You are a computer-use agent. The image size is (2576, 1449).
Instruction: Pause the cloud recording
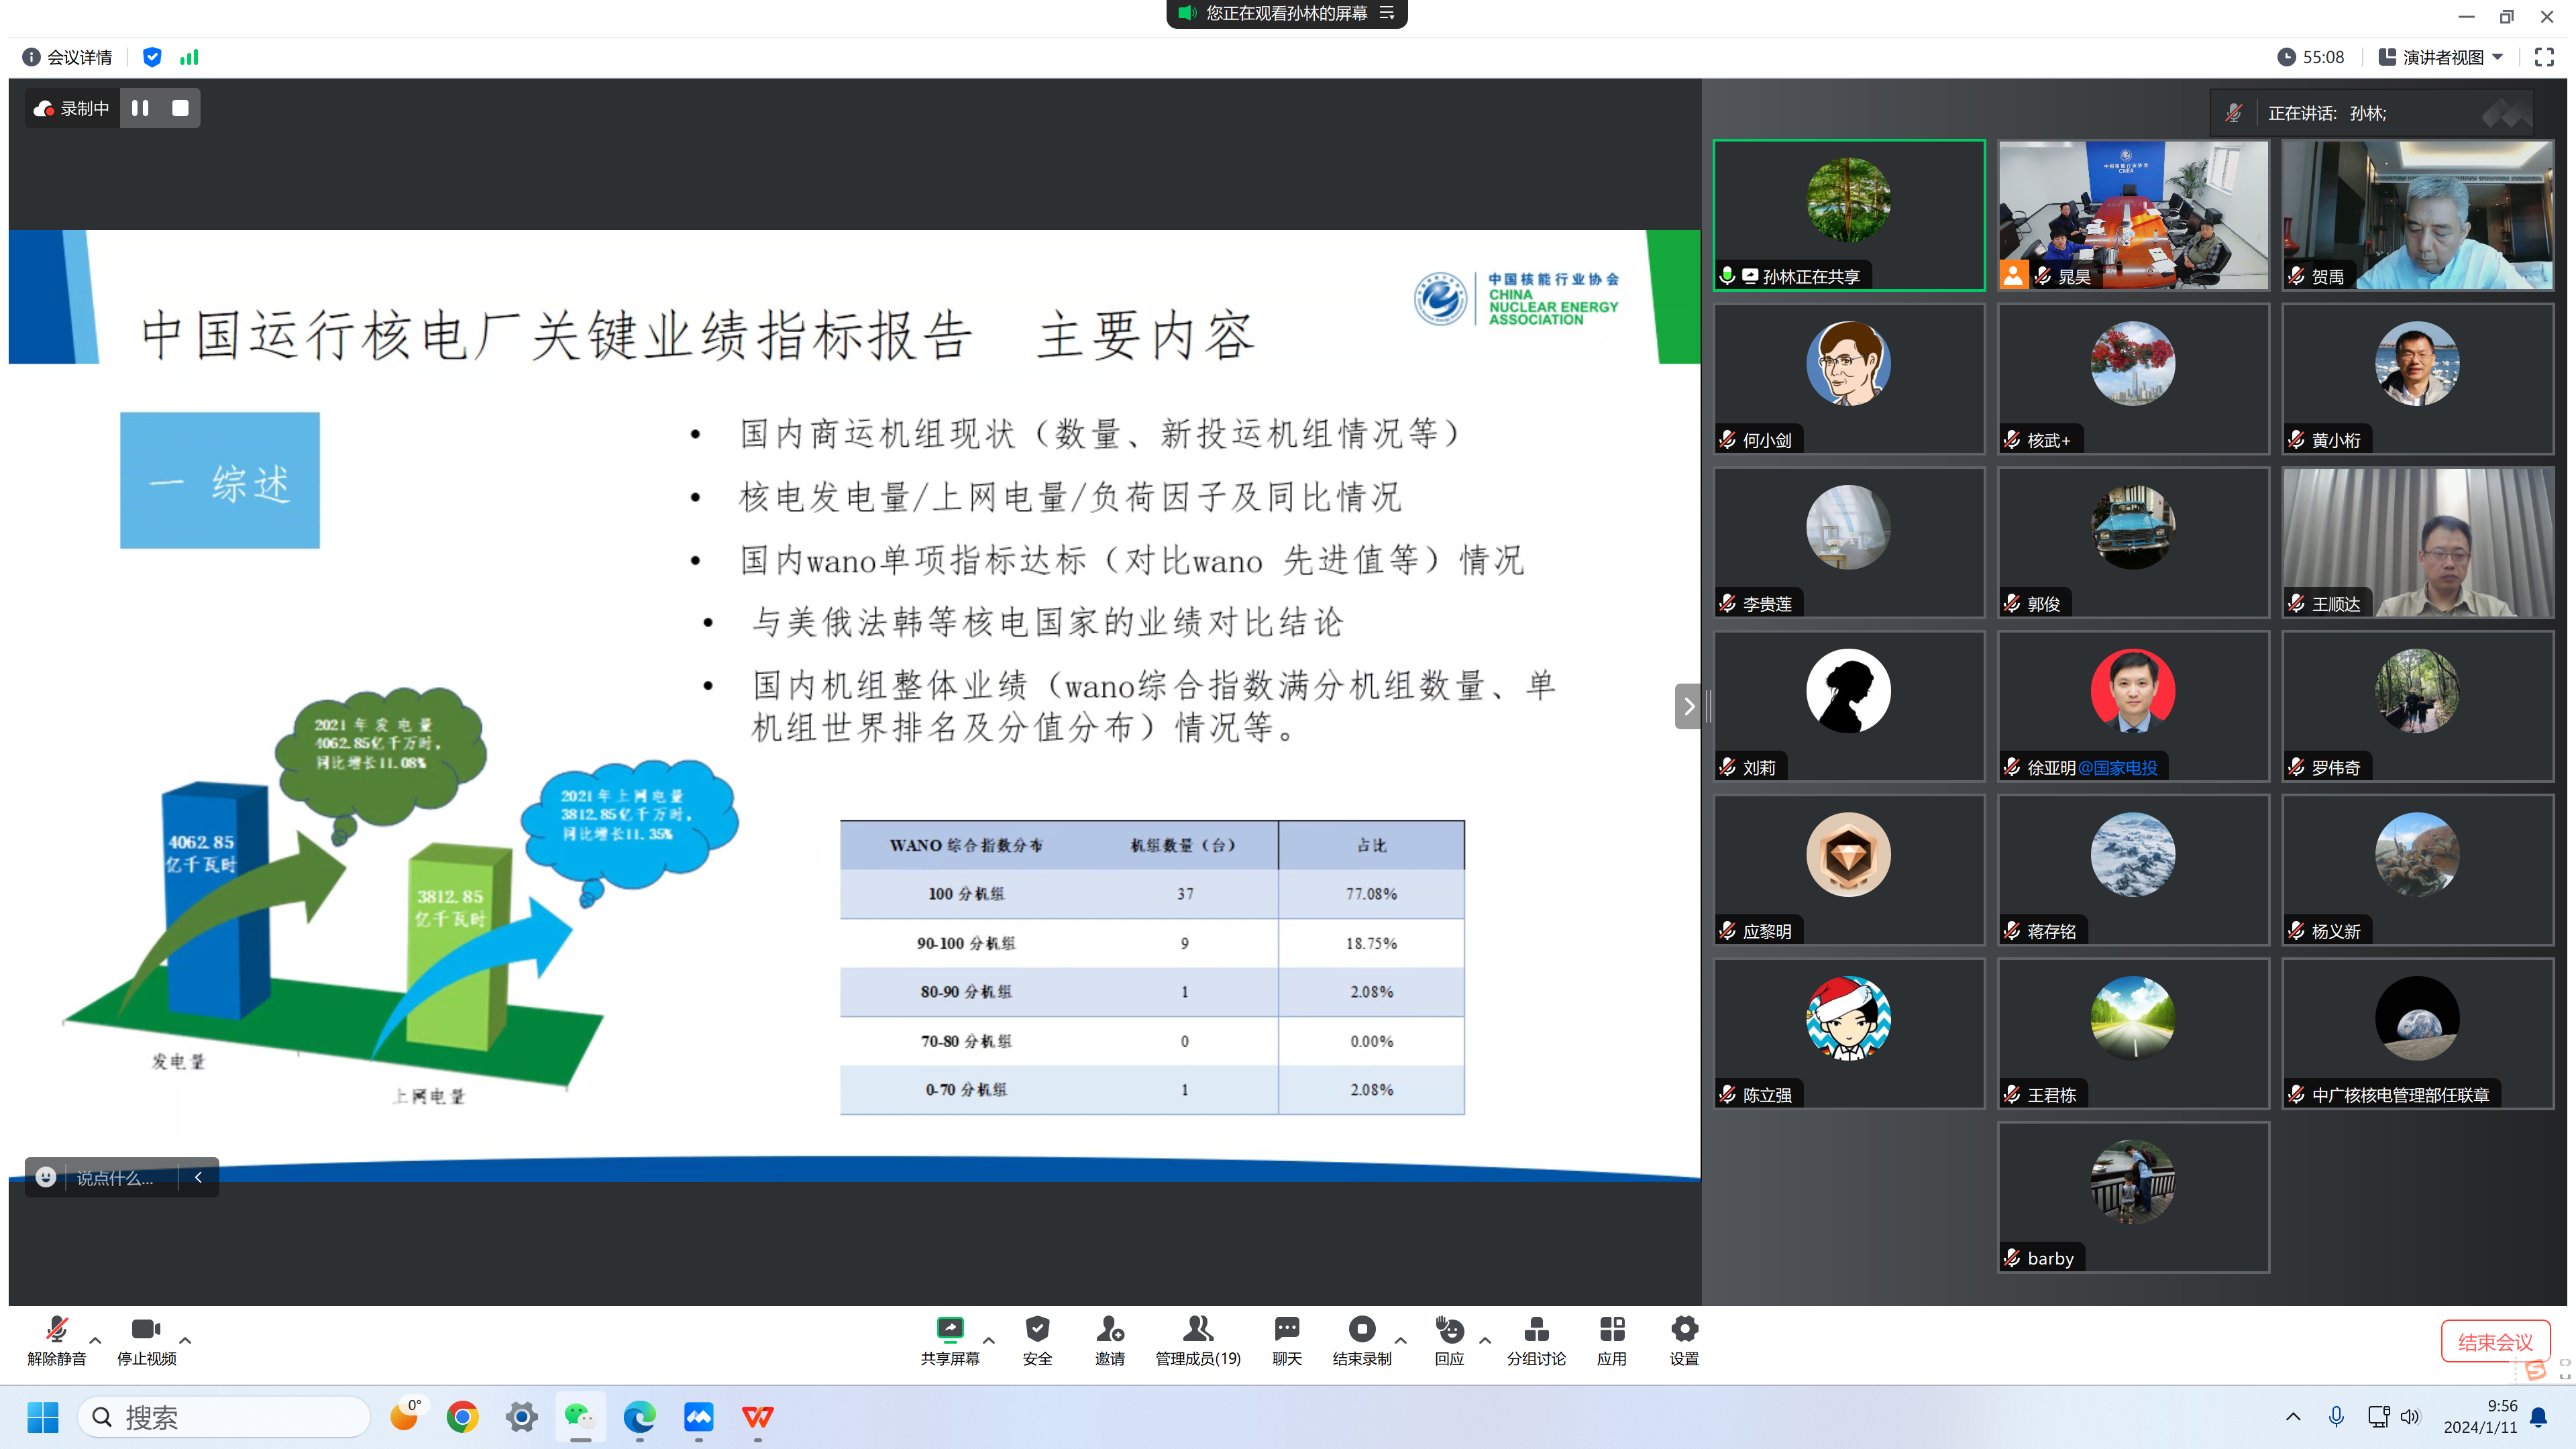[140, 108]
